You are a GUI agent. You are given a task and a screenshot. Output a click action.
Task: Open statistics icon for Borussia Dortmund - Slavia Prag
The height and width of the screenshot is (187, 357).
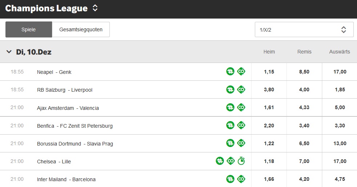(230, 143)
